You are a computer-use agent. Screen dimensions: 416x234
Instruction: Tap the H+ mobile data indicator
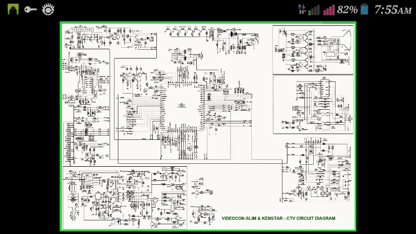[302, 10]
